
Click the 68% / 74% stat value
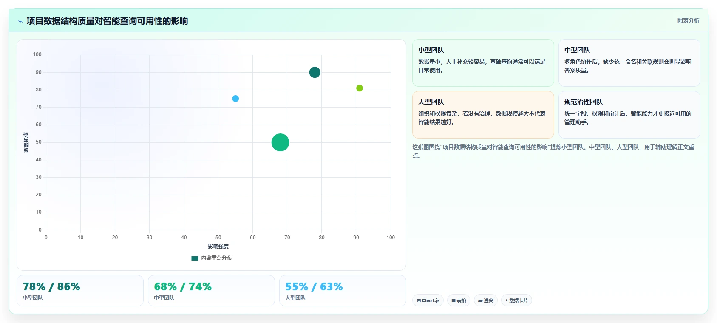[x=183, y=287]
